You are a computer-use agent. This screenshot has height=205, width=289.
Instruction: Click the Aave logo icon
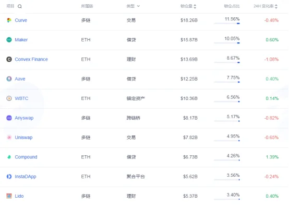9,79
